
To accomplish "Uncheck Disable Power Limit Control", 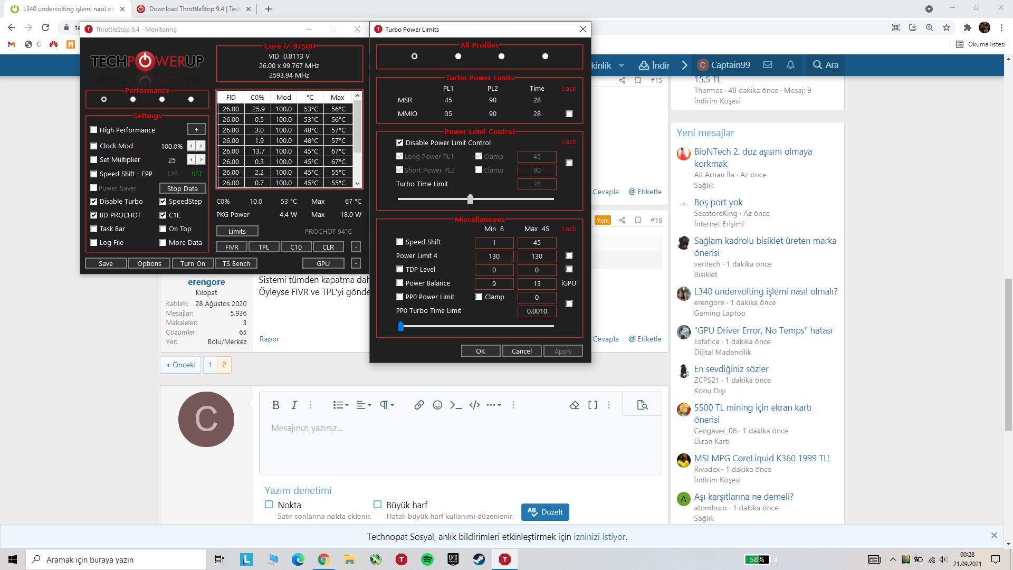I will [400, 142].
